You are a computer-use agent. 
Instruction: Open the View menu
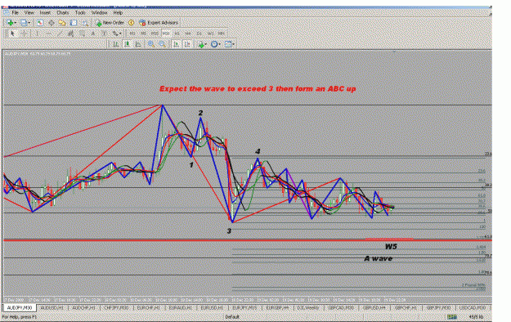(x=29, y=13)
